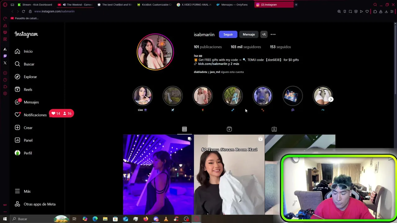This screenshot has height=223, width=397.
Task: Open browser extensions cube icon
Action: pyautogui.click(x=375, y=11)
